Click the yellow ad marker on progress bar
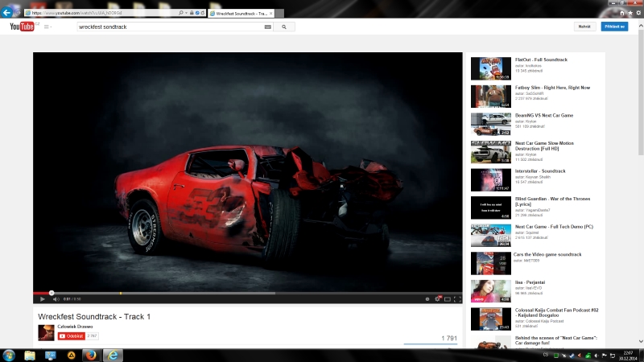 tap(120, 293)
